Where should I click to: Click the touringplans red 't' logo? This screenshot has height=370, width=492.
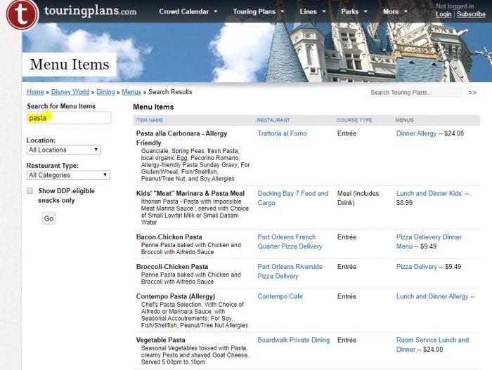pos(22,14)
